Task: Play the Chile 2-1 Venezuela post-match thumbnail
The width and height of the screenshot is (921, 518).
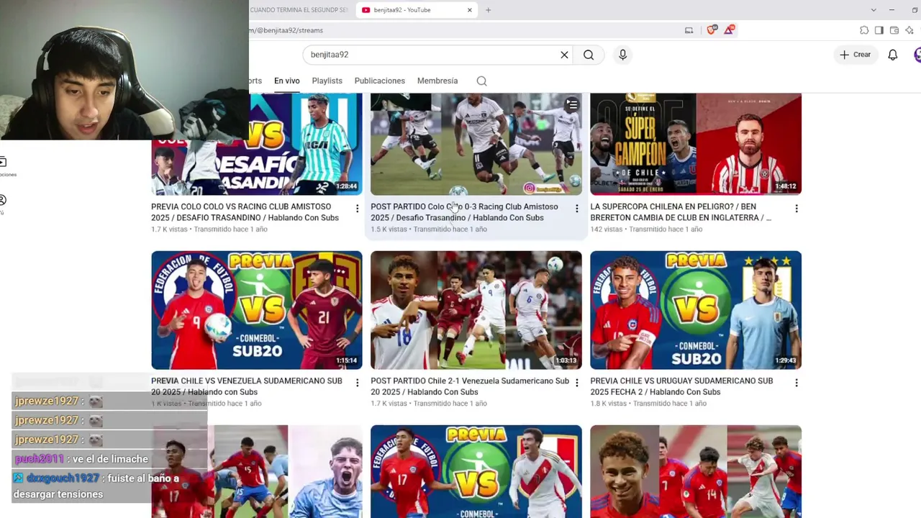Action: pos(476,310)
